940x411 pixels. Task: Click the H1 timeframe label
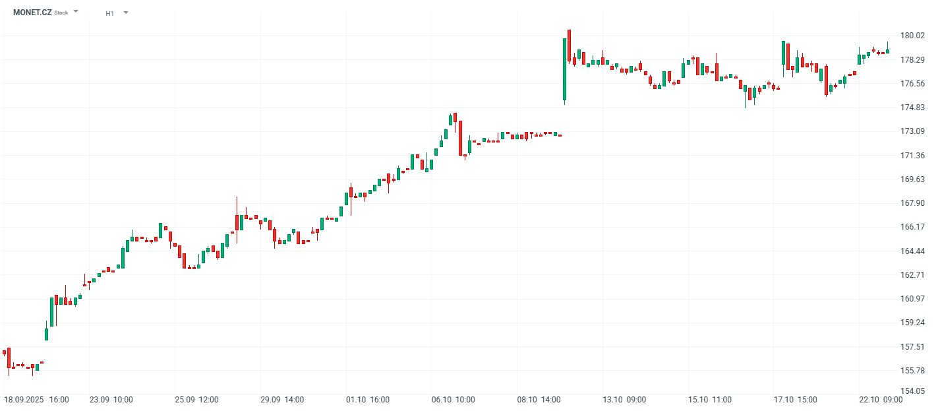pos(109,13)
